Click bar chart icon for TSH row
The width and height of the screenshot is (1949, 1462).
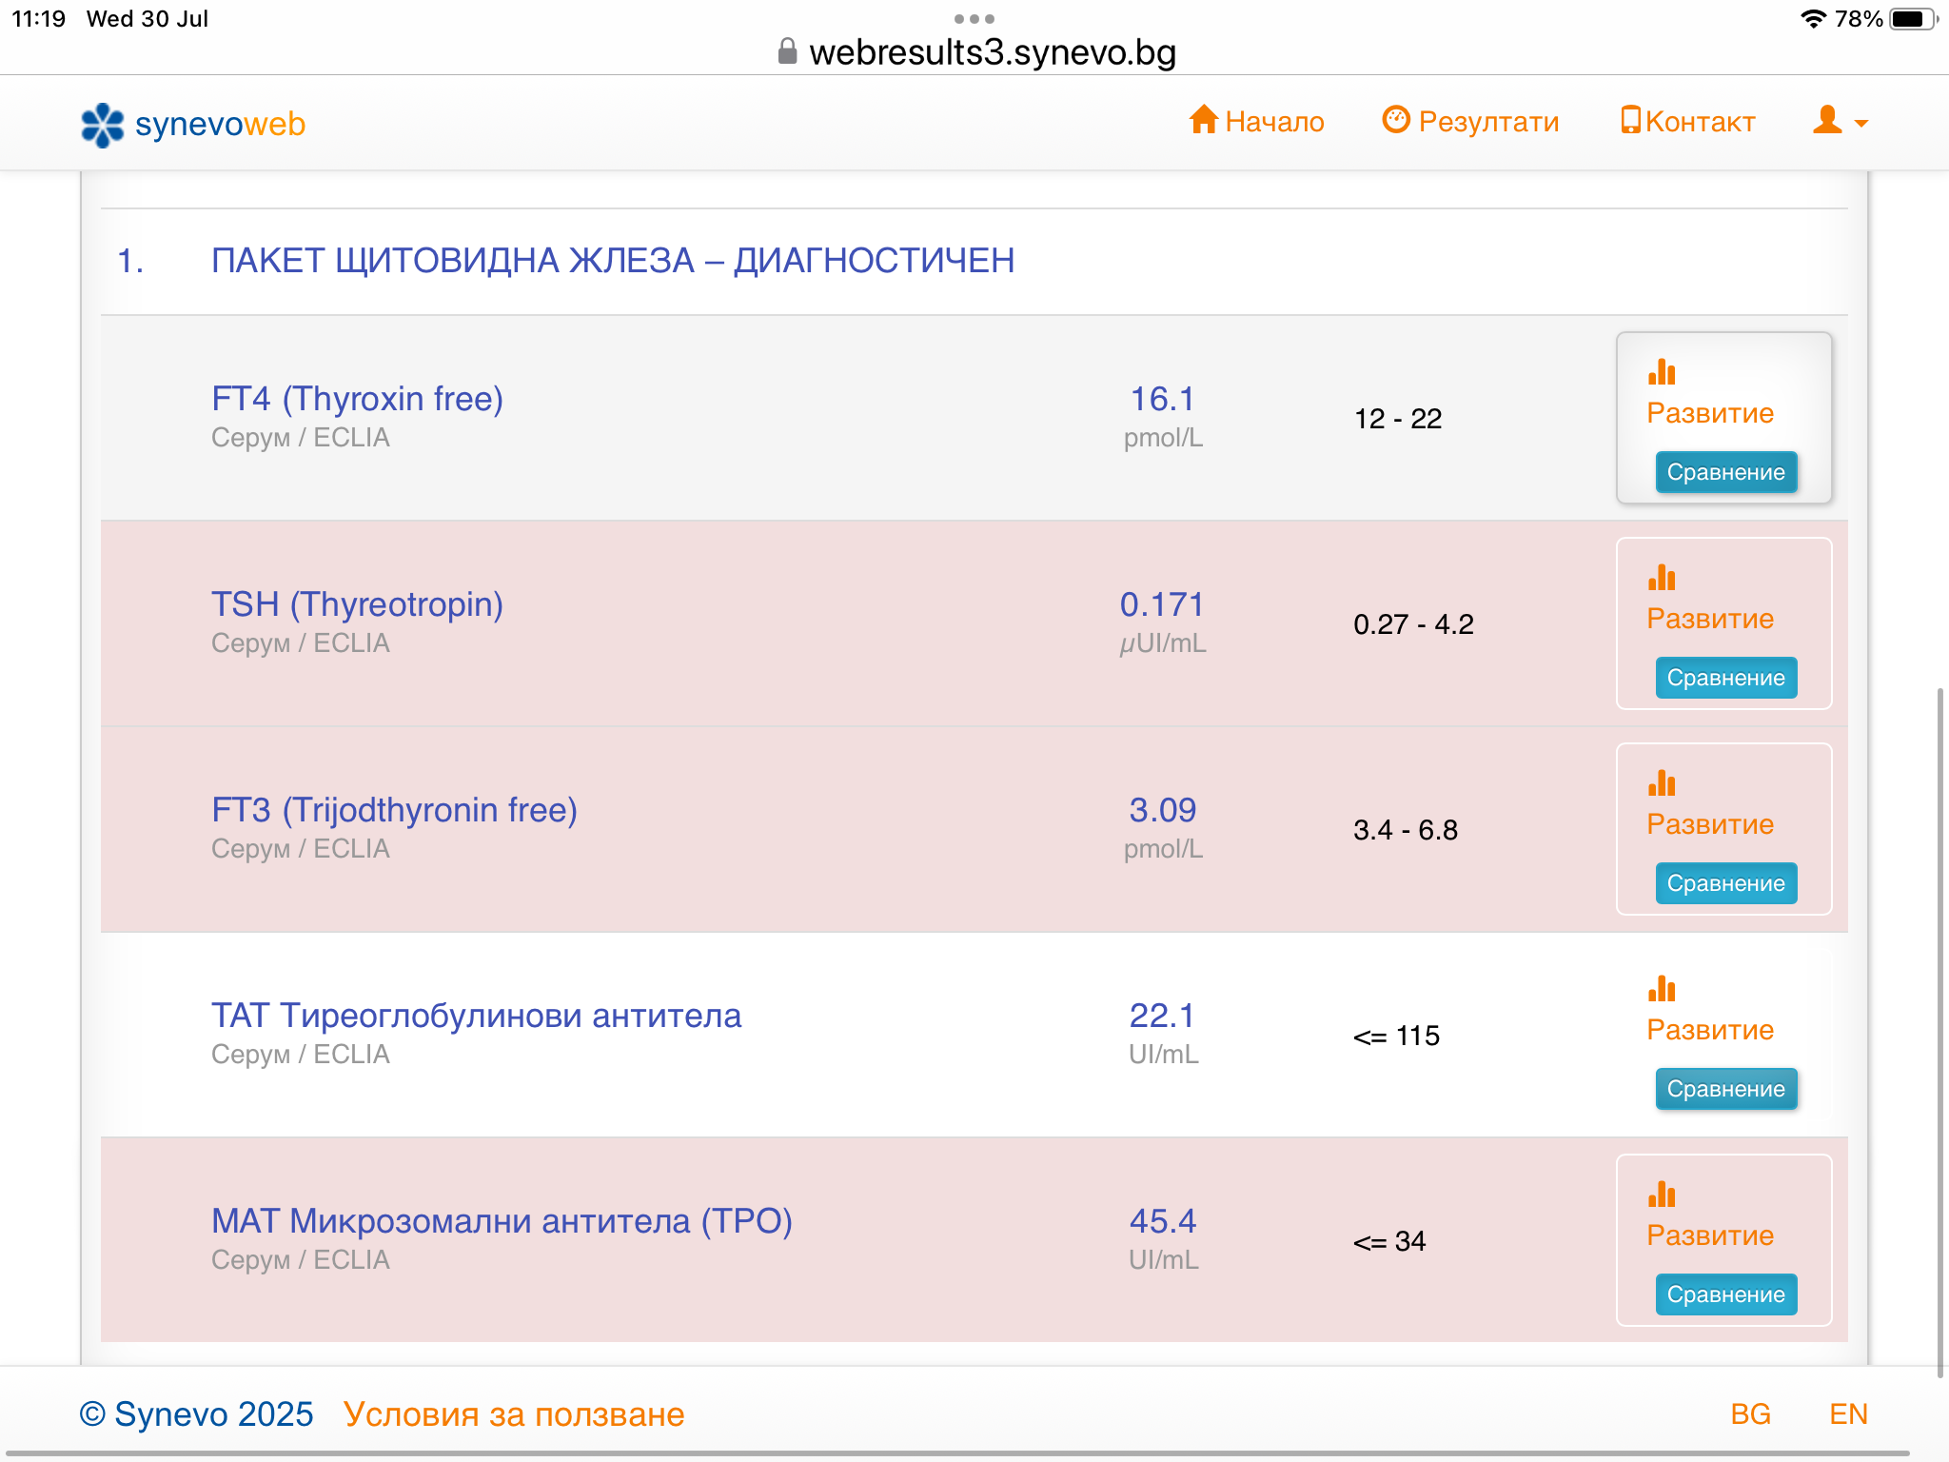coord(1662,578)
